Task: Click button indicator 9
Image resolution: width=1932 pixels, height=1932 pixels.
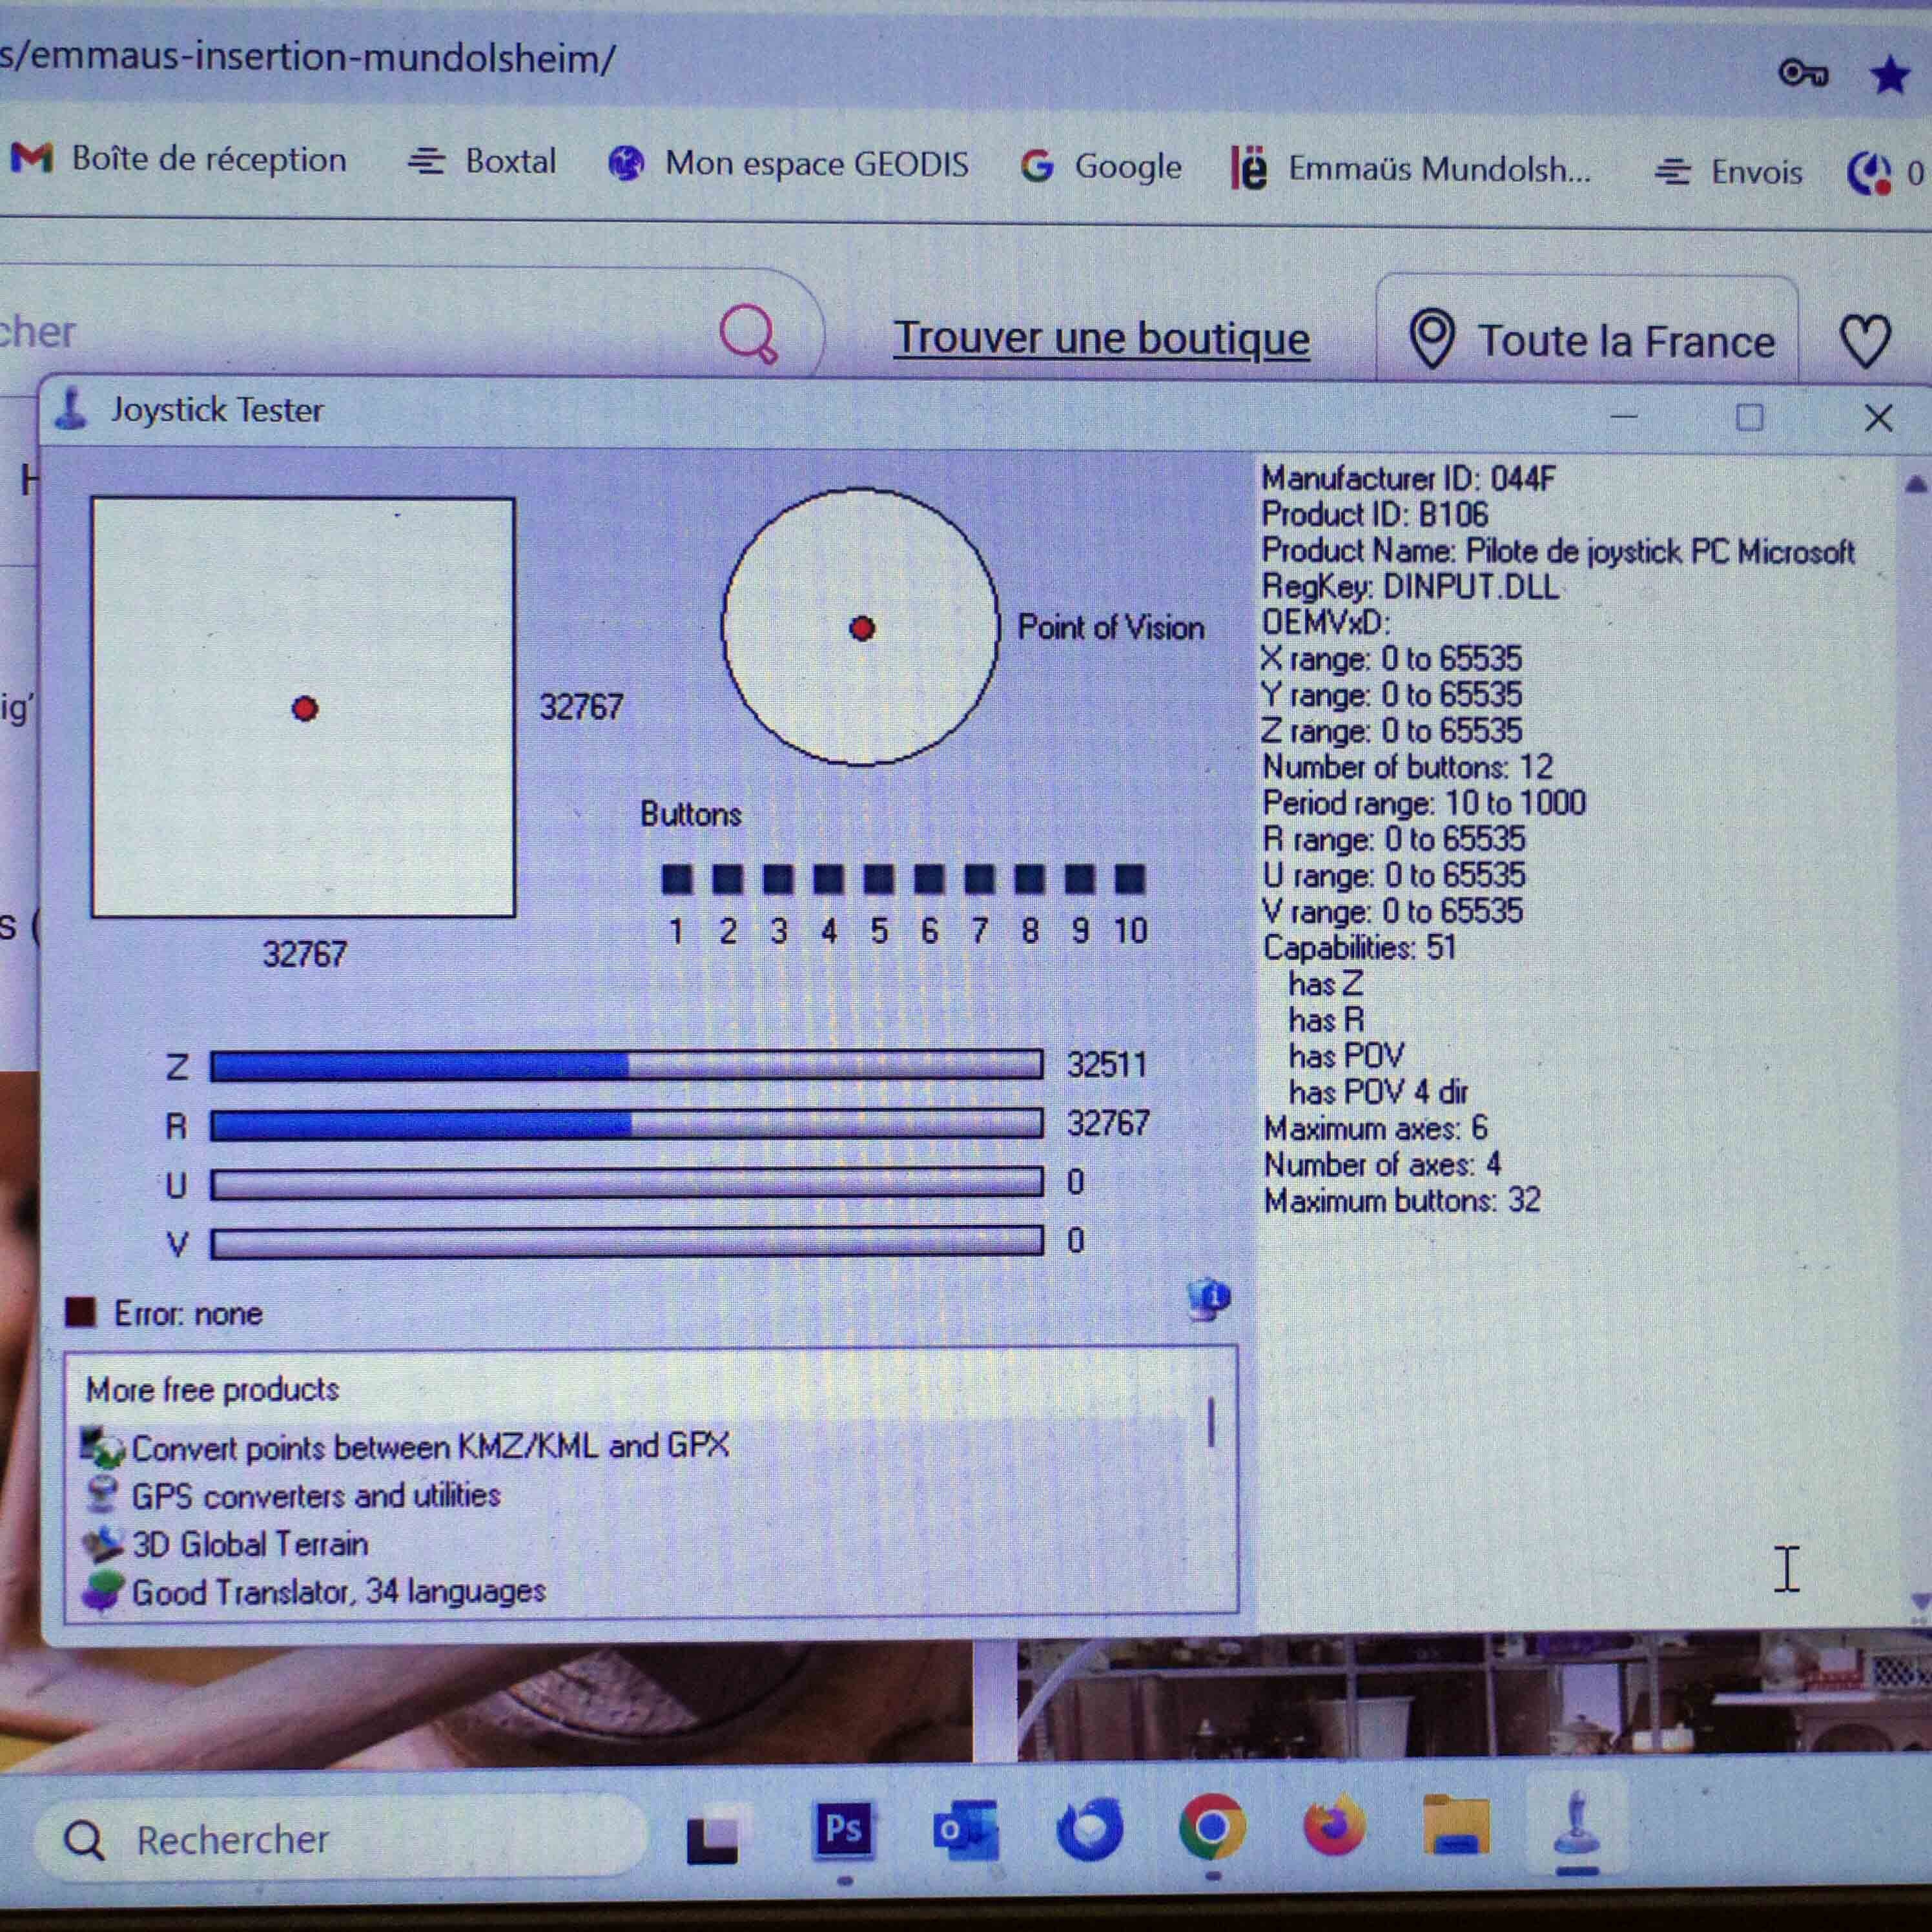Action: (x=1079, y=879)
